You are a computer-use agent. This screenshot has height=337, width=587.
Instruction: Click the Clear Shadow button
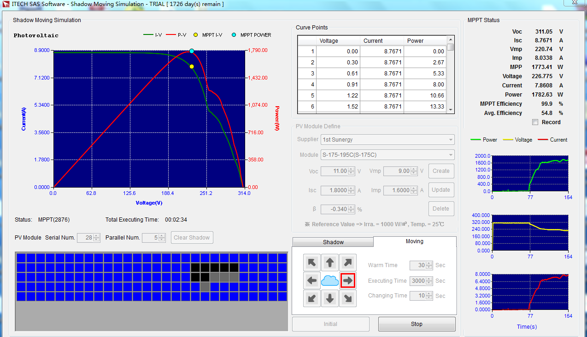point(192,238)
